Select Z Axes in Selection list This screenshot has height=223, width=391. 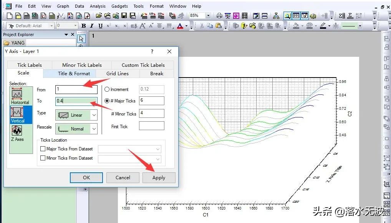point(17,133)
